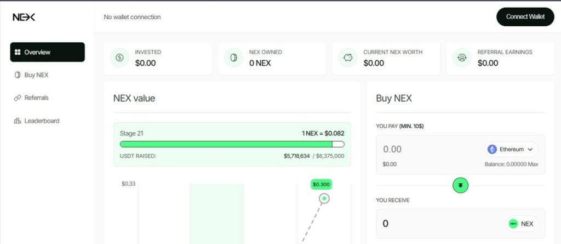561x244 pixels.
Task: Click the 'YOU PAY (MIN. 10$)' label
Action: click(x=400, y=126)
